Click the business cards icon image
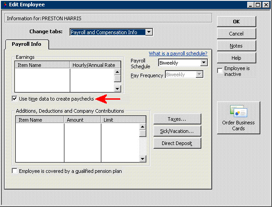Image resolution: width=272 pixels, height=207 pixels. pos(239,111)
